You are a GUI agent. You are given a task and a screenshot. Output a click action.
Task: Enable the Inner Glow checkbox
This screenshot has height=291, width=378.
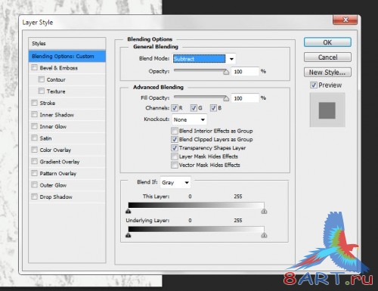[34, 126]
